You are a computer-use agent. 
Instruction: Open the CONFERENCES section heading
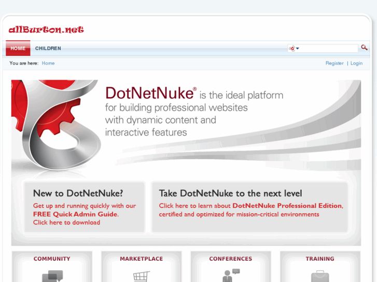(231, 259)
